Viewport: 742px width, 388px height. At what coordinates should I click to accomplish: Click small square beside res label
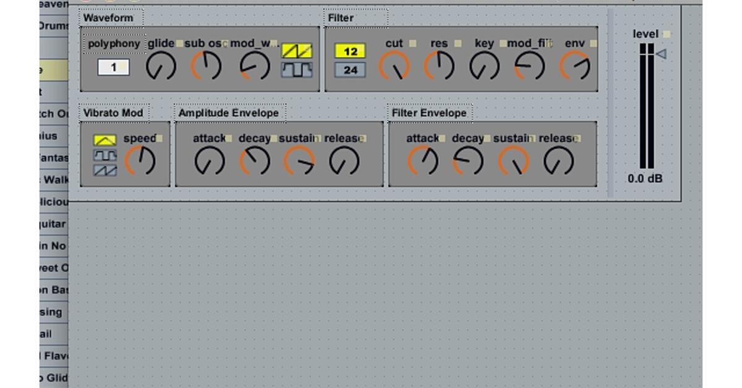(x=458, y=43)
